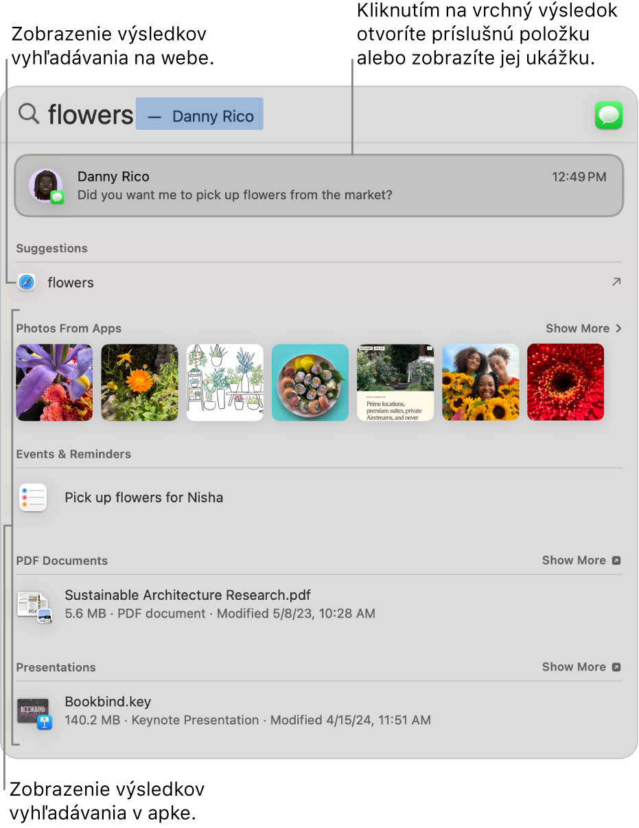Screen dimensions: 639x828
Task: Click the magnifying glass search icon
Action: [28, 113]
